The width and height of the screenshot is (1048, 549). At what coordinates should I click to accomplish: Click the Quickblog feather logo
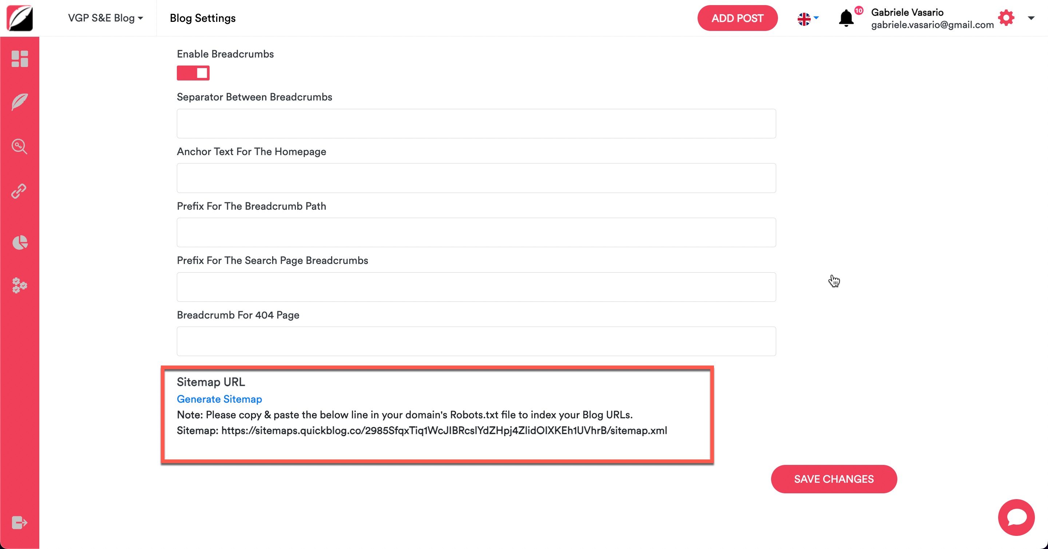[x=20, y=18]
